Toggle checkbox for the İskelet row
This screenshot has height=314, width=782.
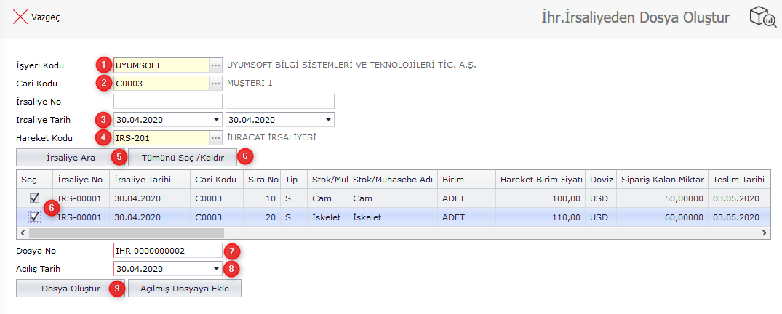tap(33, 216)
